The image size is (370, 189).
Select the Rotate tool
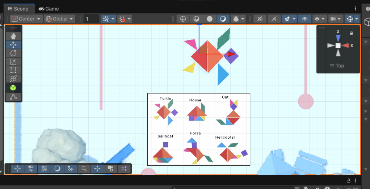click(13, 53)
